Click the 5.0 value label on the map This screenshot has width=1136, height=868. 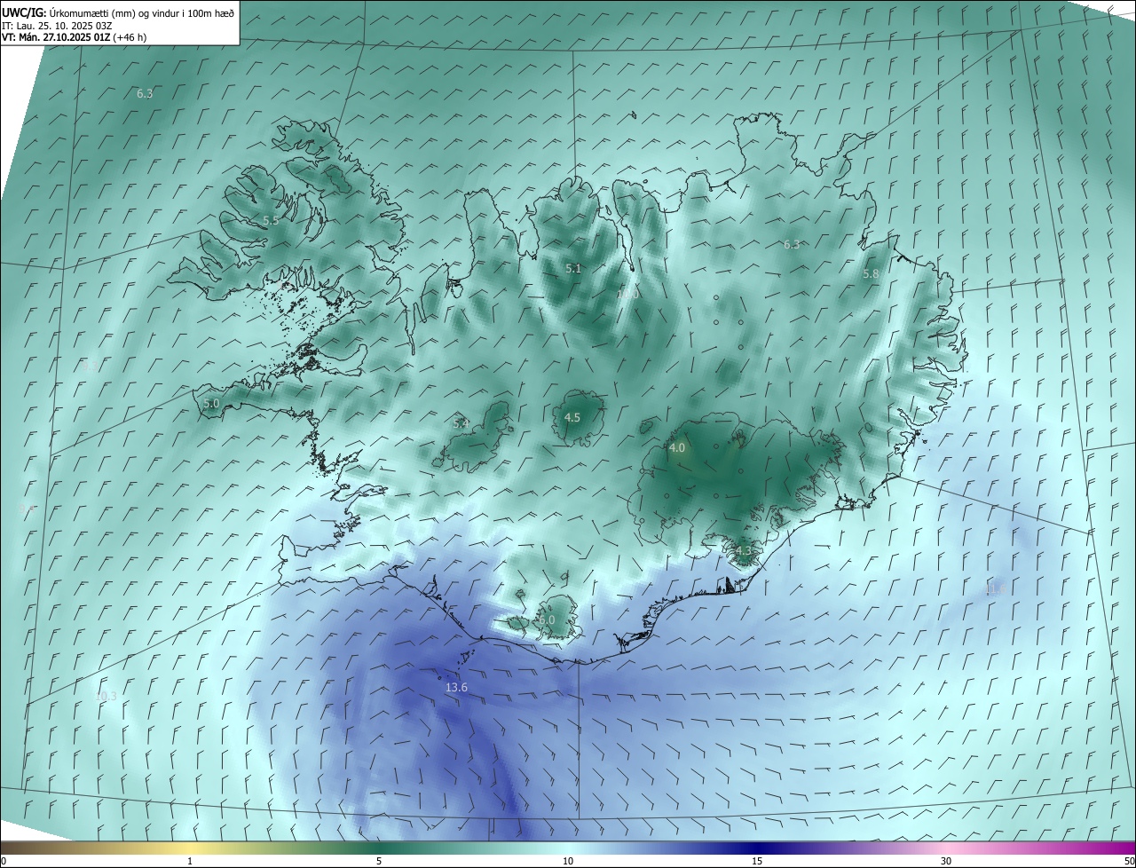pos(211,404)
